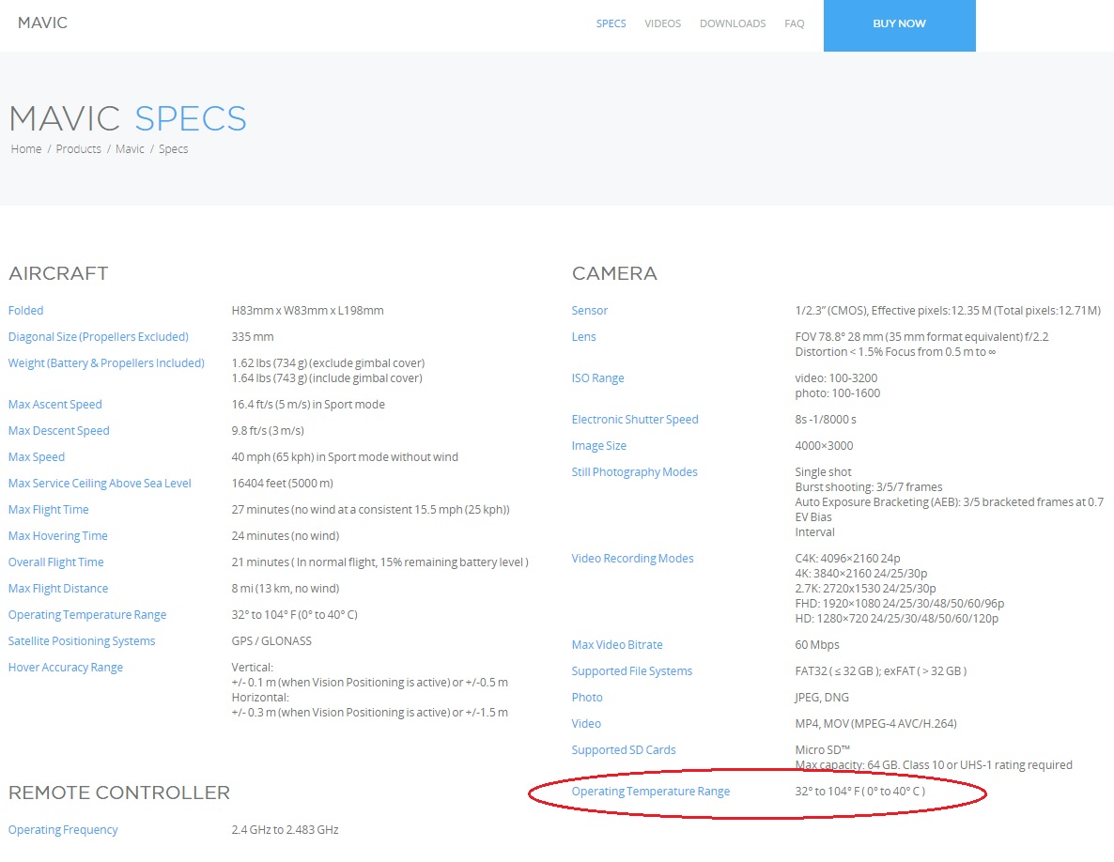Click the Max Speed label
This screenshot has height=862, width=1114.
37,456
